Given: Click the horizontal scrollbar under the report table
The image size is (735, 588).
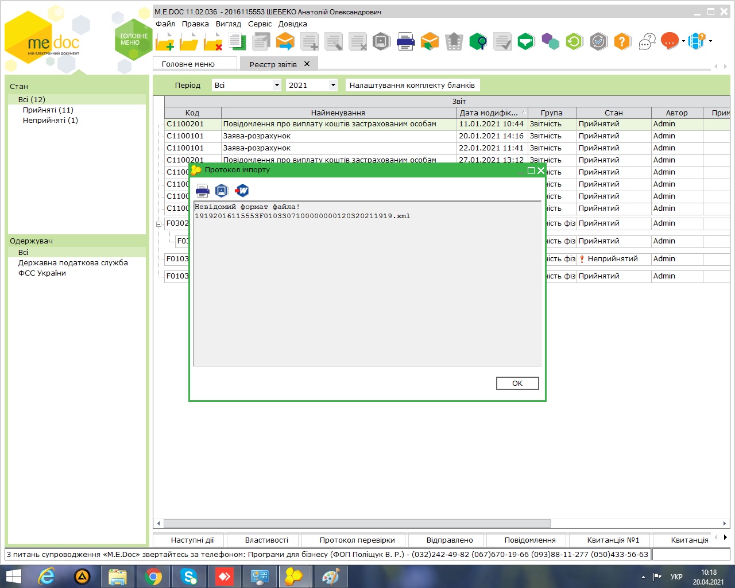Looking at the screenshot, I should coord(356,523).
